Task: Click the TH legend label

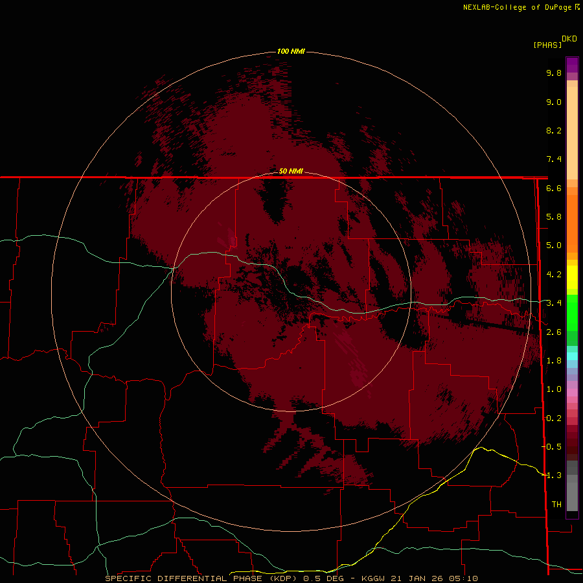Action: (556, 505)
